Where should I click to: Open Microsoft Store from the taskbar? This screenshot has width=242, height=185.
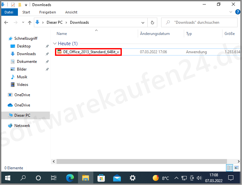coord(101,178)
